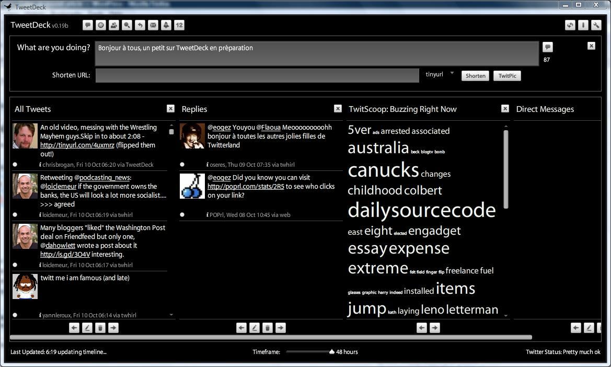The height and width of the screenshot is (367, 611).
Task: Close the What are you doing panel
Action: [591, 46]
